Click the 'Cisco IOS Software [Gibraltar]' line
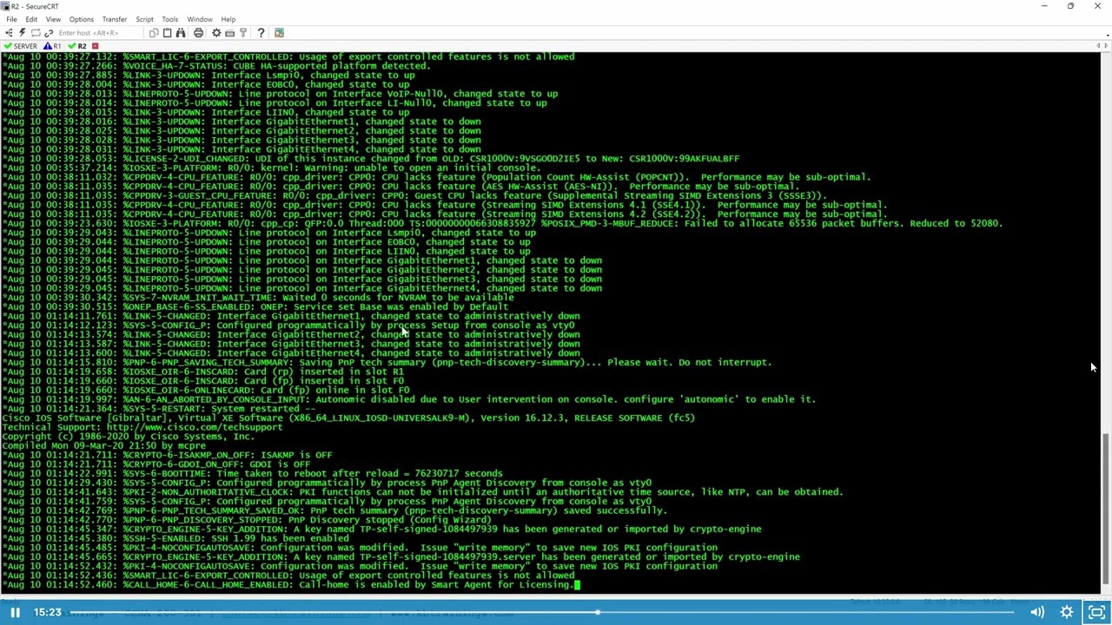Viewport: 1112px width, 625px height. point(348,418)
